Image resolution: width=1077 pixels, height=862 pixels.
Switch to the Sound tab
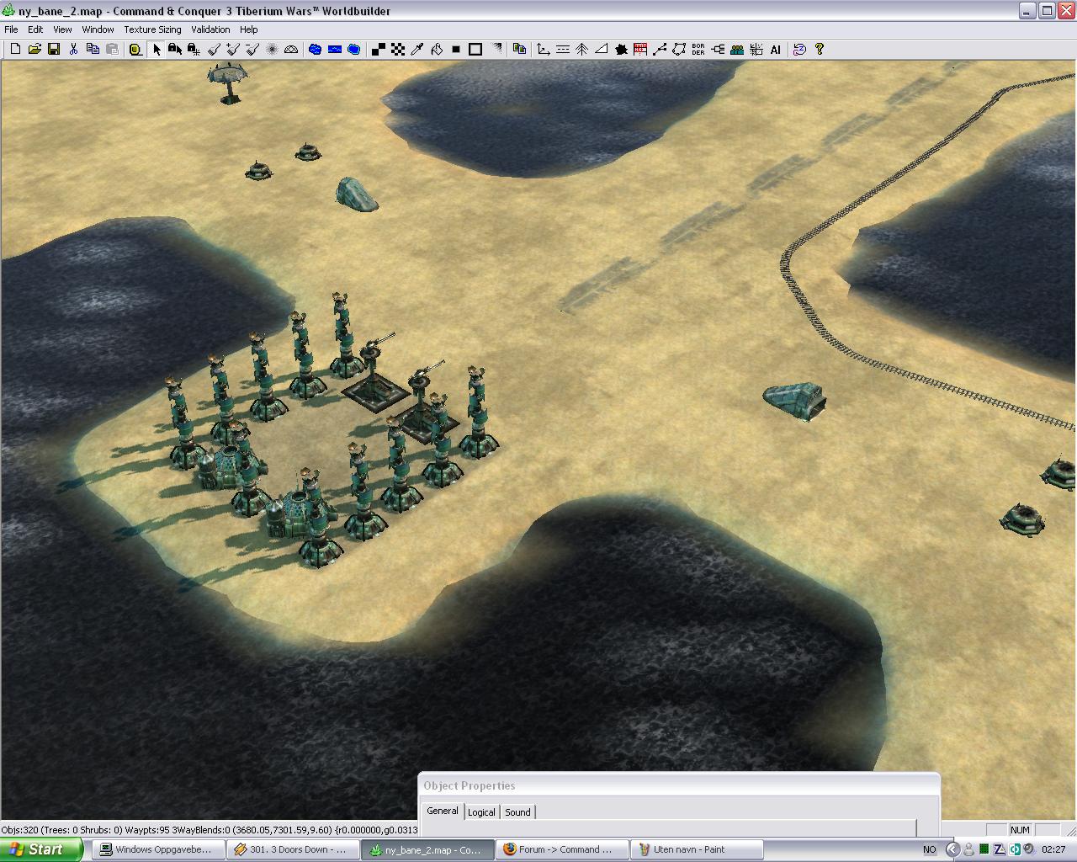[517, 811]
